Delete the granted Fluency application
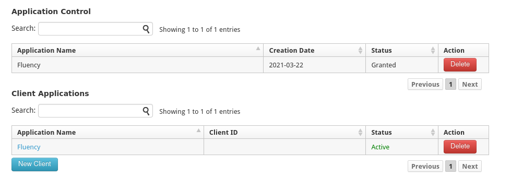511x188 pixels. [460, 65]
